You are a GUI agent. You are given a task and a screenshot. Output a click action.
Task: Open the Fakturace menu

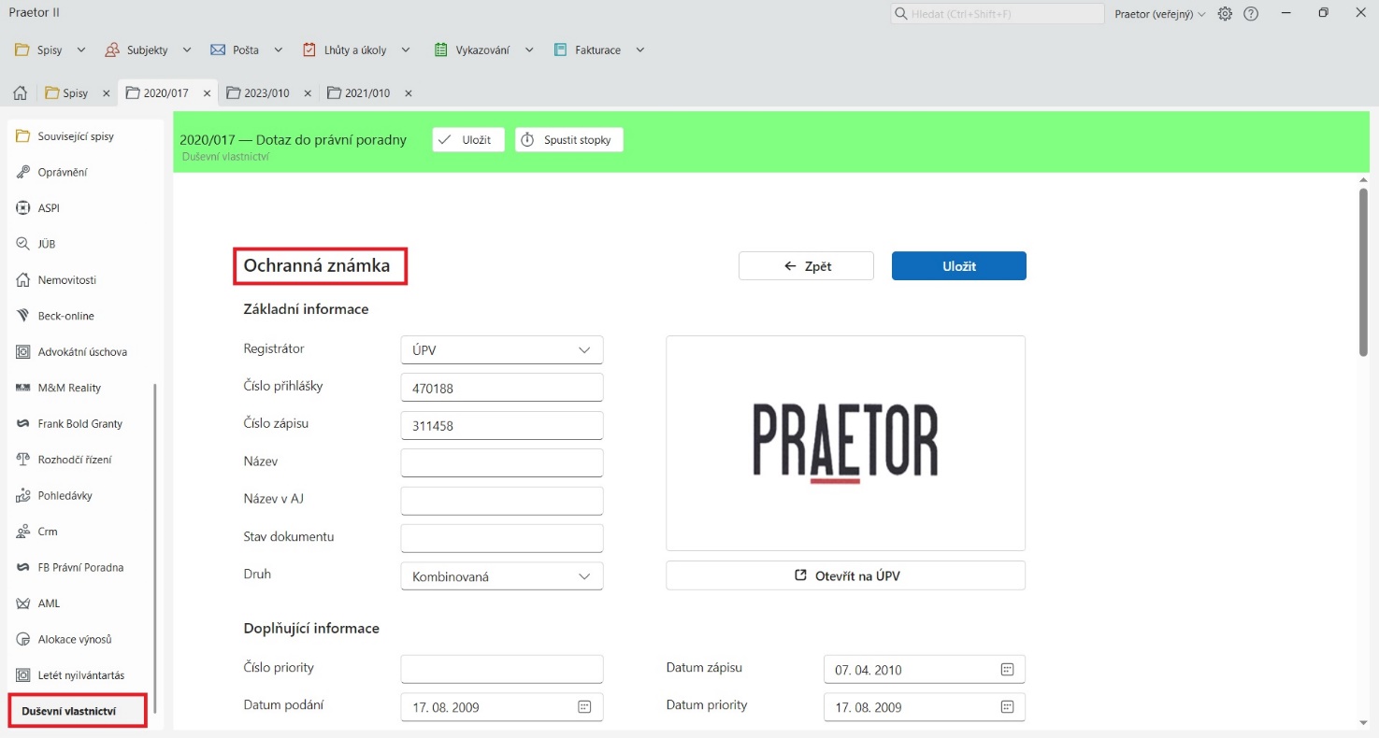coord(598,50)
